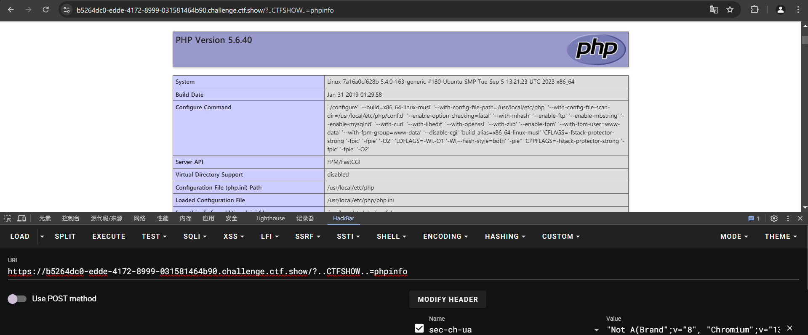This screenshot has height=335, width=808.
Task: Click the translate page icon
Action: pos(713,10)
